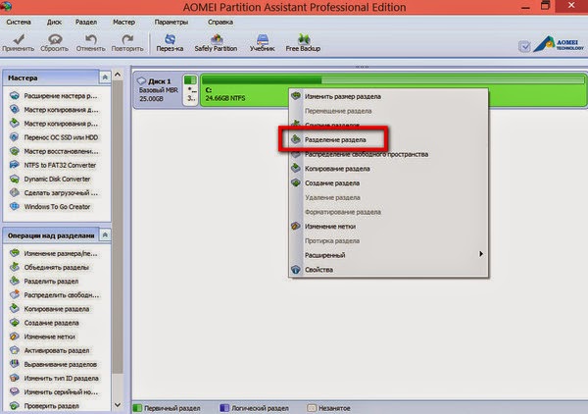The width and height of the screenshot is (588, 414).
Task: Select Выравнивание разделов in sidebar
Action: pyautogui.click(x=55, y=364)
